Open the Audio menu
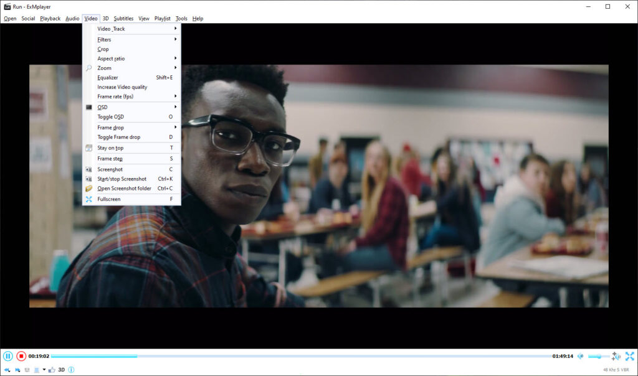Image resolution: width=638 pixels, height=376 pixels. (72, 18)
